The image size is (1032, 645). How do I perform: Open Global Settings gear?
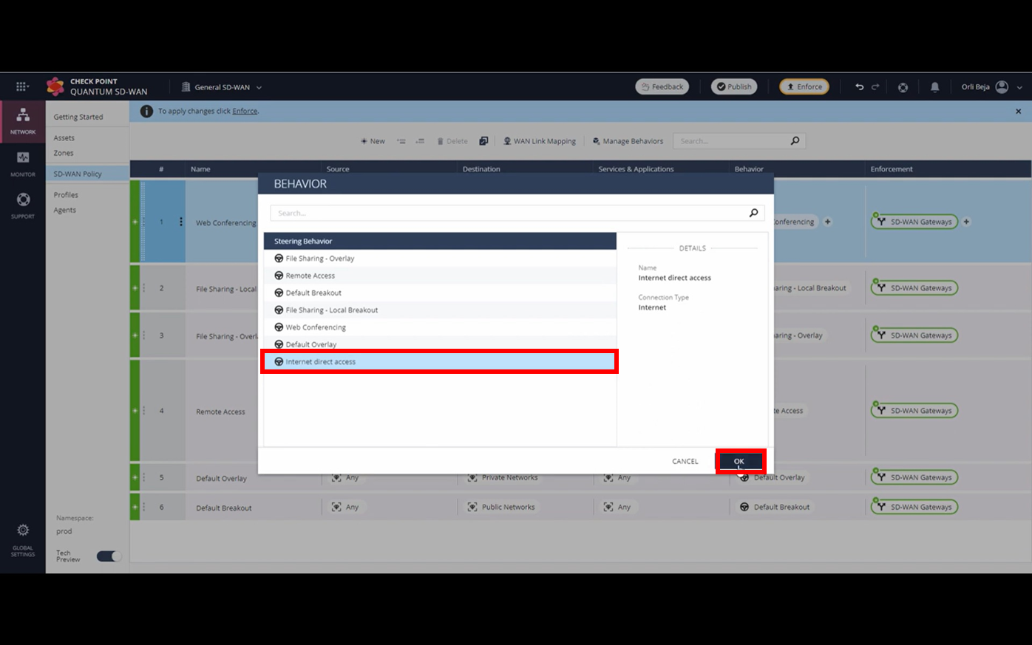[23, 530]
